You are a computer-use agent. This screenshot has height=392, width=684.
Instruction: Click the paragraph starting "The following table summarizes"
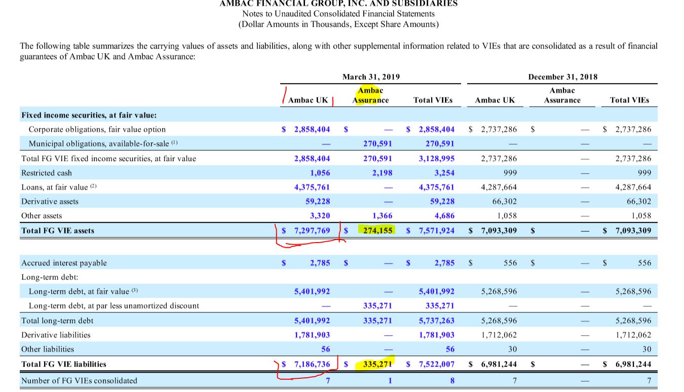click(x=338, y=51)
